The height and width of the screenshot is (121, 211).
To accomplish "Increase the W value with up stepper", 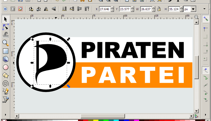I will [x=154, y=8].
